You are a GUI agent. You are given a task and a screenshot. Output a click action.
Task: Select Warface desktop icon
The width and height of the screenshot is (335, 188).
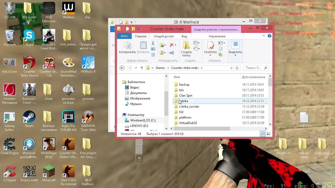coord(68,11)
